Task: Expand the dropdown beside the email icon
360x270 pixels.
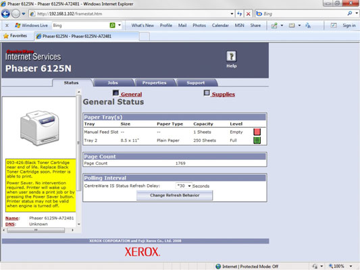Action: point(299,26)
